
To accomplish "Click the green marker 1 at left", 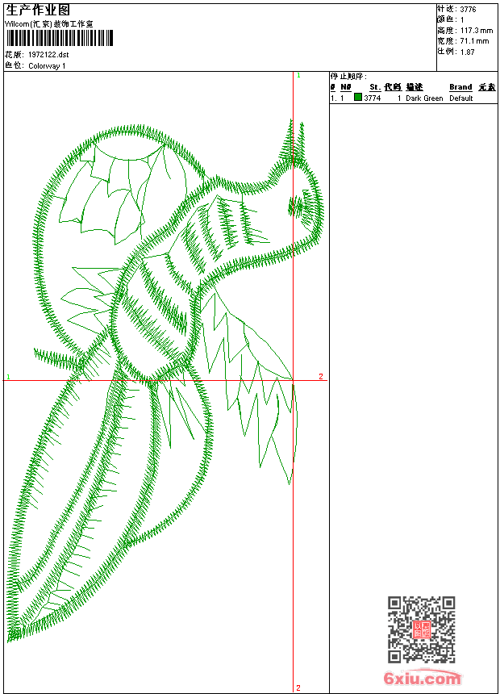I will [x=8, y=377].
